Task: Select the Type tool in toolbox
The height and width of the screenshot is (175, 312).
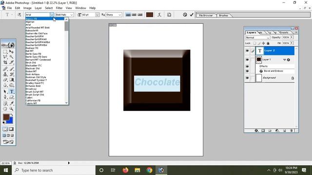Action: (x=11, y=91)
